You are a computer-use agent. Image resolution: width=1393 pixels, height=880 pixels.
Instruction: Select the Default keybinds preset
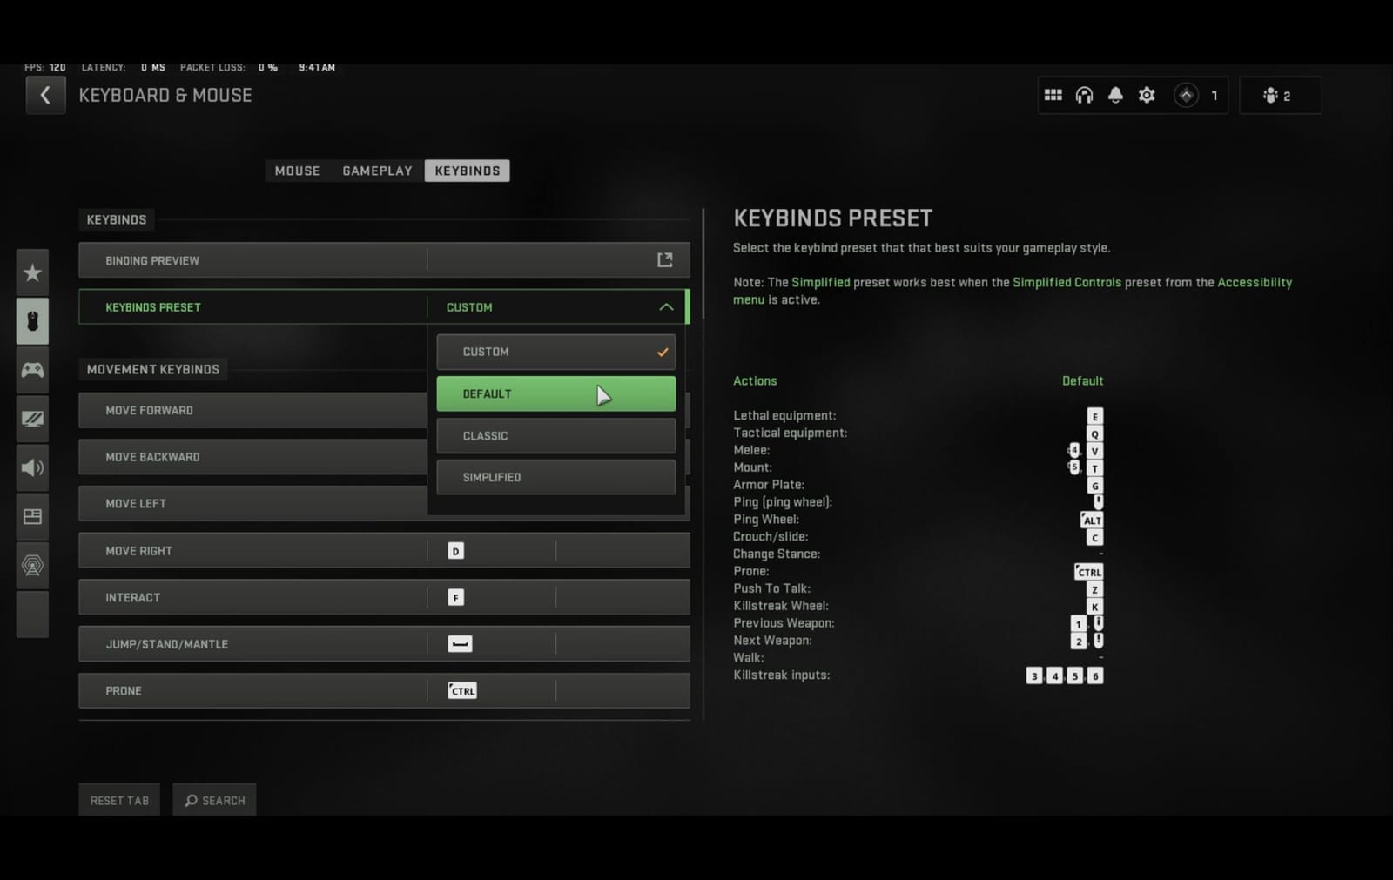[556, 393]
